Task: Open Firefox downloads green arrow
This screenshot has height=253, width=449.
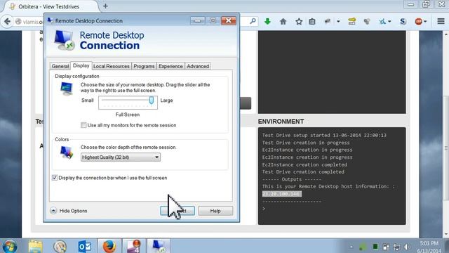Action: coord(267,22)
